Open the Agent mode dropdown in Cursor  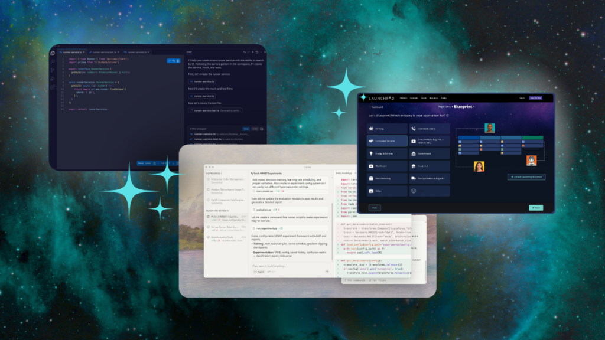259,272
